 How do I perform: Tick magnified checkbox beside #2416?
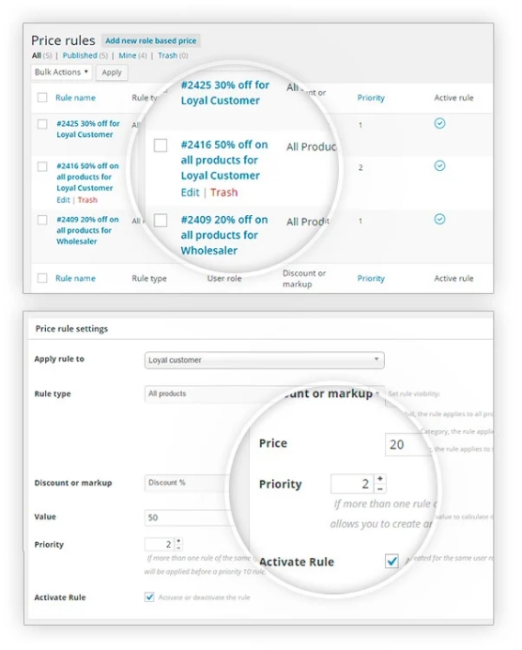(161, 146)
